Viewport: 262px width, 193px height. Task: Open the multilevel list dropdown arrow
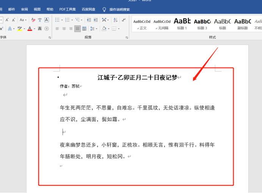tap(82, 20)
